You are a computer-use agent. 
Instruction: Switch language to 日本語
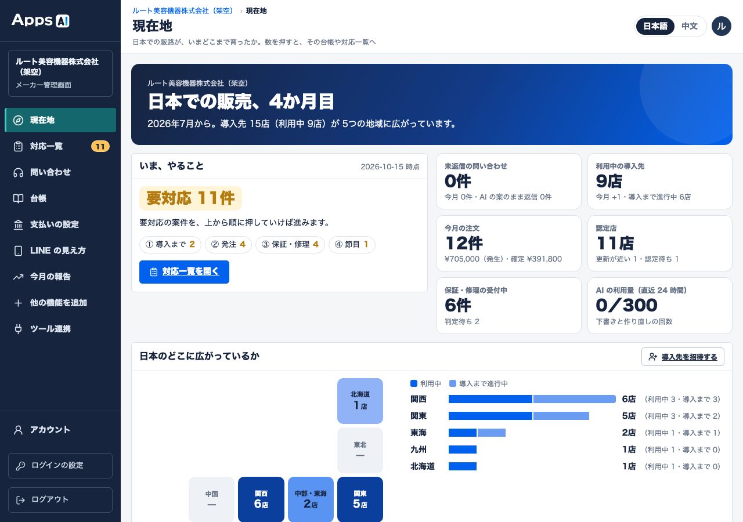[656, 26]
